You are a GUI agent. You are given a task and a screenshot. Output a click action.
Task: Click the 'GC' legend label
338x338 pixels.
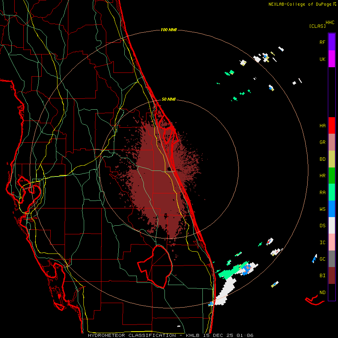click(323, 259)
